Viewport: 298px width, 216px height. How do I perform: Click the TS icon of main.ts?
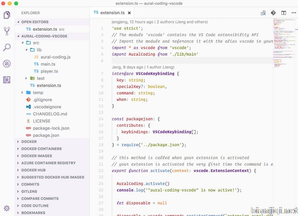tap(36, 64)
